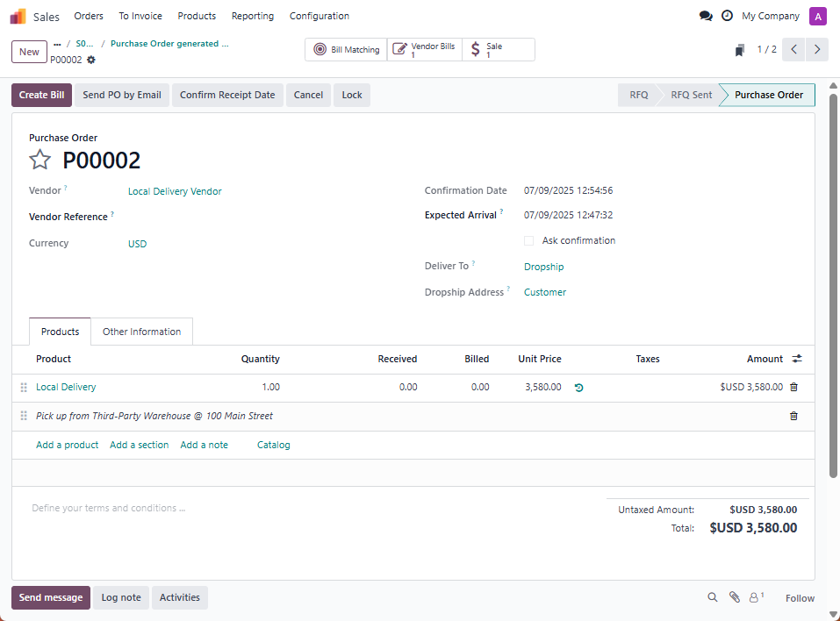
Task: Open the conversations chat icon
Action: [x=705, y=16]
